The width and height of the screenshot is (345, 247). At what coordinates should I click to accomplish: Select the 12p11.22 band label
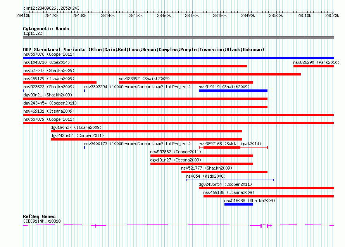pyautogui.click(x=33, y=33)
